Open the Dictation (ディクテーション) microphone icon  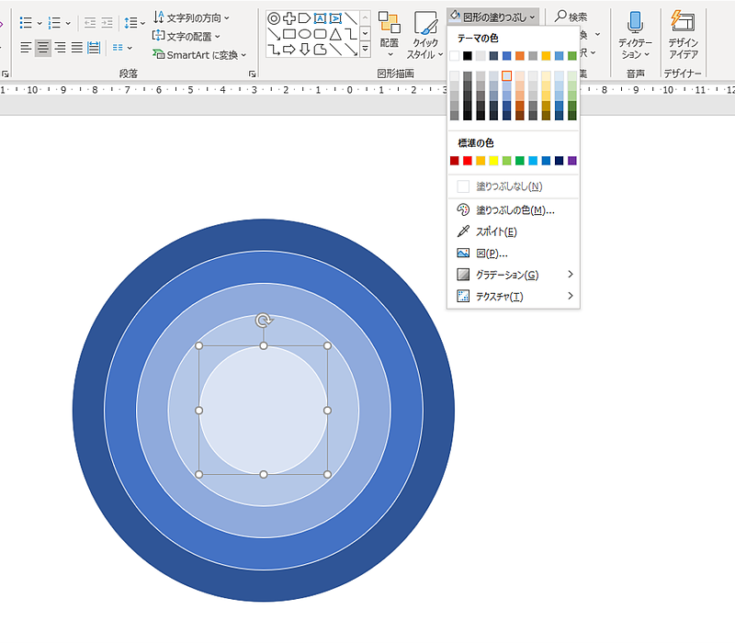tap(635, 22)
